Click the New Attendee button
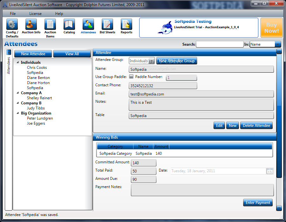Viewport: 286px width, 222px height. pos(33,54)
